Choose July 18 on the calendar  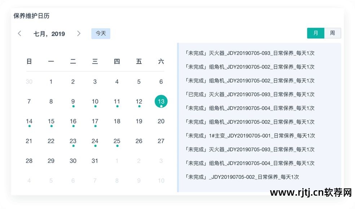pyautogui.click(x=117, y=121)
